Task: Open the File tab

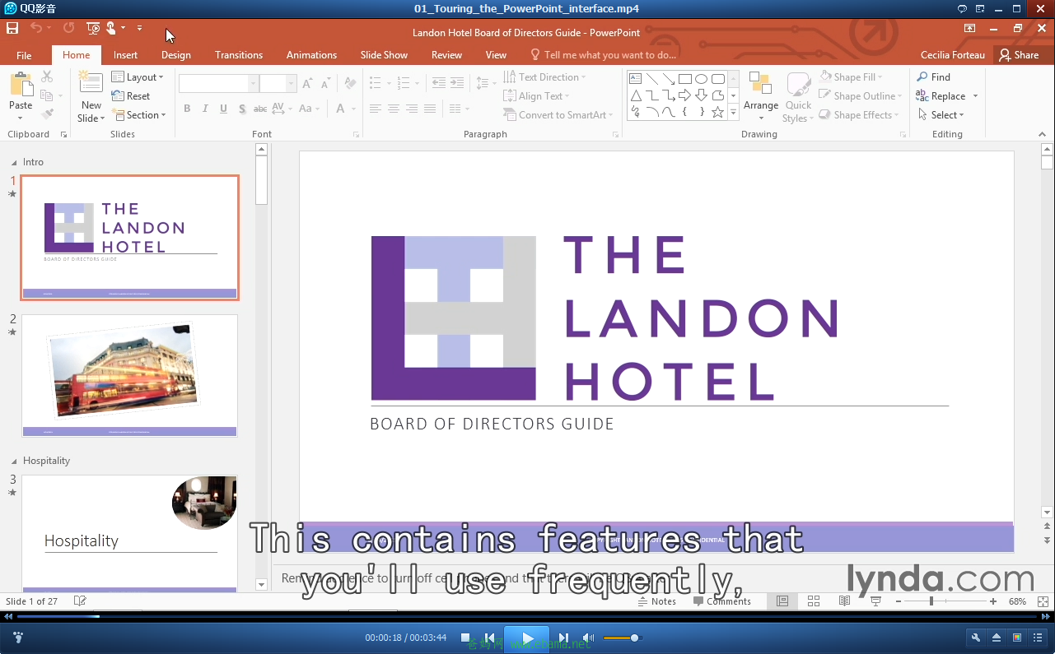Action: click(24, 55)
